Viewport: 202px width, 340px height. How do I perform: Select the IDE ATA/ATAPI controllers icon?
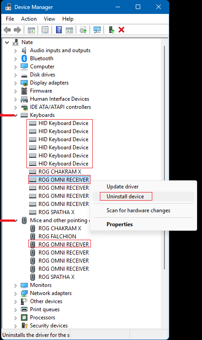[x=24, y=107]
